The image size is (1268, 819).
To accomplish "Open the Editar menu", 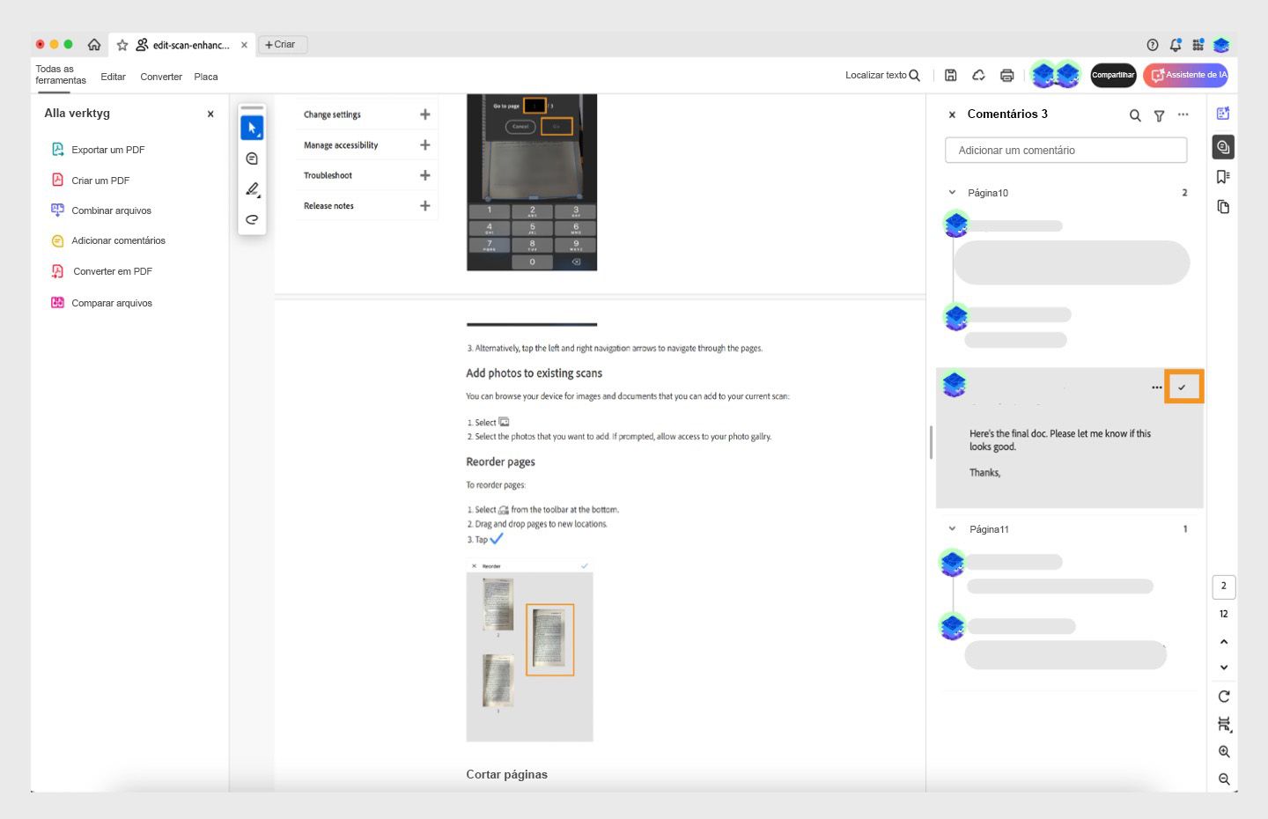I will pos(113,77).
